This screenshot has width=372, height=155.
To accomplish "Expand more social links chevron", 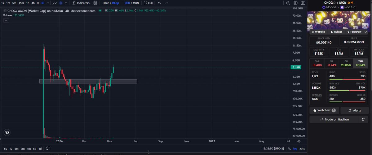I will click(x=366, y=32).
